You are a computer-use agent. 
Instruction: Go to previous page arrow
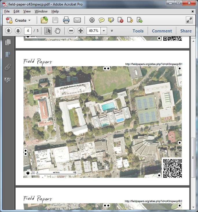tap(8, 31)
